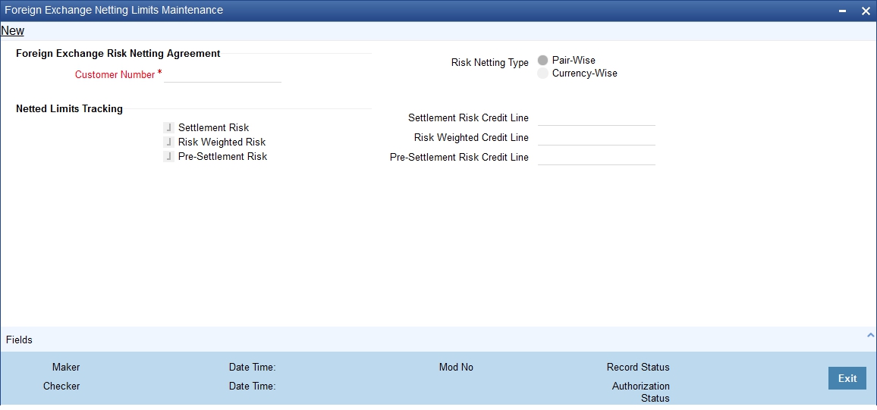Open the Fields section
This screenshot has width=877, height=410.
point(20,340)
